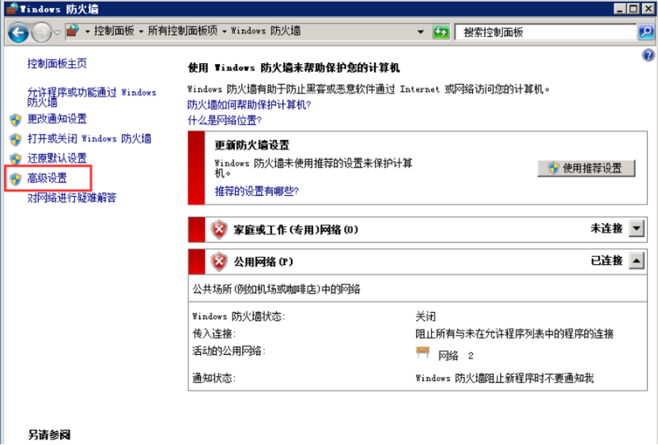Open recent pages dropdown beside Forward arrow
The height and width of the screenshot is (445, 658).
click(x=57, y=32)
